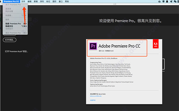Viewport: 179px width, 111px height.
Task: Open the 编辑 menu
Action: [x=30, y=1]
